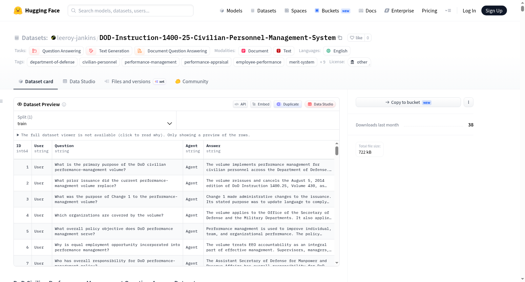Viewport: 525px width, 282px height.
Task: Open the Docs menu item
Action: click(x=367, y=10)
